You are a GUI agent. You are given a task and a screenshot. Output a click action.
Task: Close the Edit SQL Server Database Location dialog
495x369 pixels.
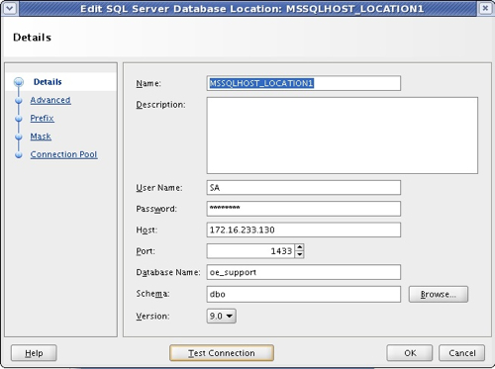pyautogui.click(x=485, y=8)
